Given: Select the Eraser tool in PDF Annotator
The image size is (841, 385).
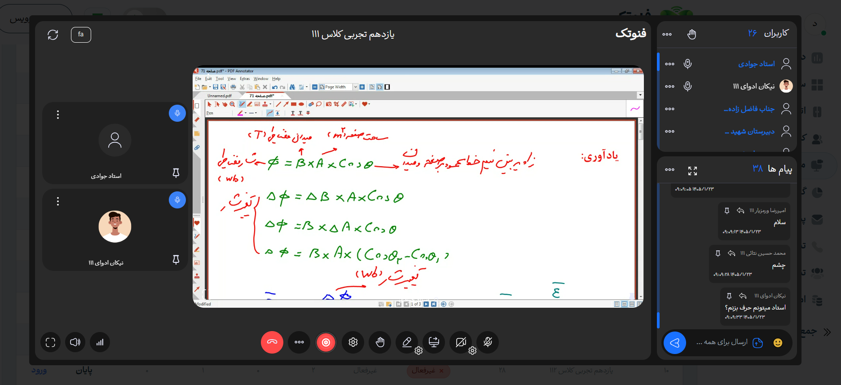Looking at the screenshot, I should [311, 104].
